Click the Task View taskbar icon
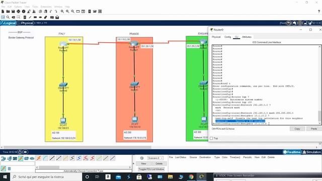The image size is (322, 181). click(x=97, y=176)
